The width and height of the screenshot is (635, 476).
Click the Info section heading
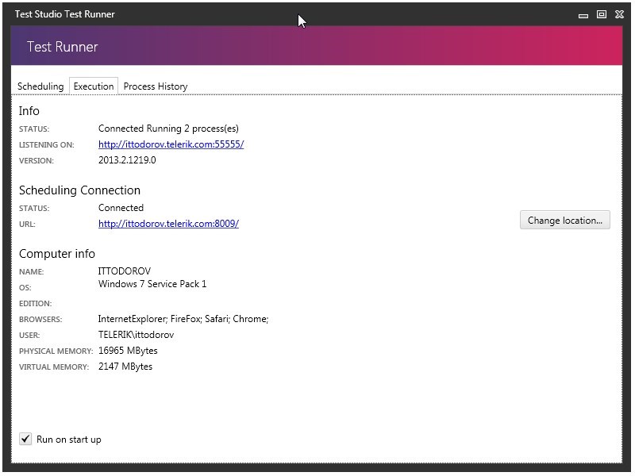(x=29, y=111)
